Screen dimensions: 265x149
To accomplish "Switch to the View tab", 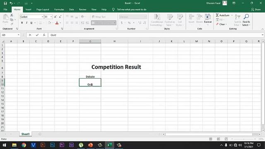I will [x=94, y=10].
